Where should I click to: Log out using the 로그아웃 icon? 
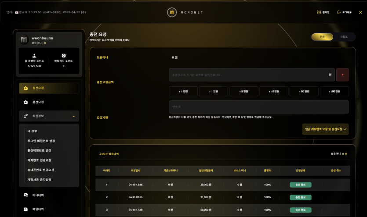point(339,12)
